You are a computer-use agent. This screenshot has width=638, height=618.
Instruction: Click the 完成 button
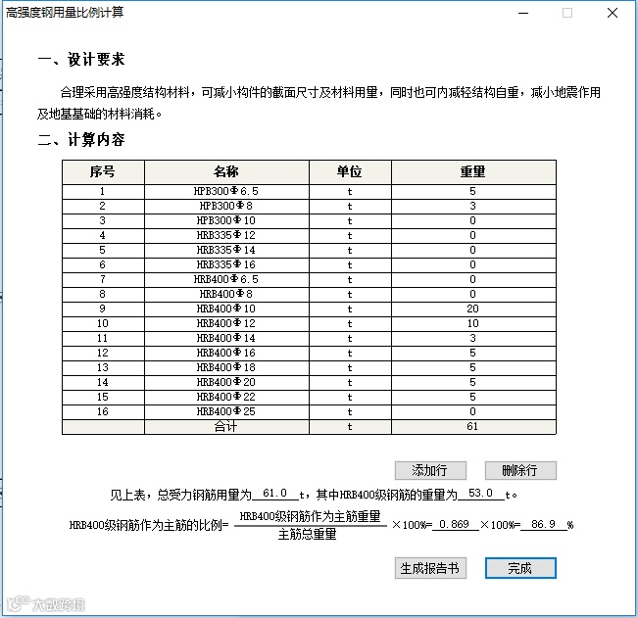click(520, 568)
